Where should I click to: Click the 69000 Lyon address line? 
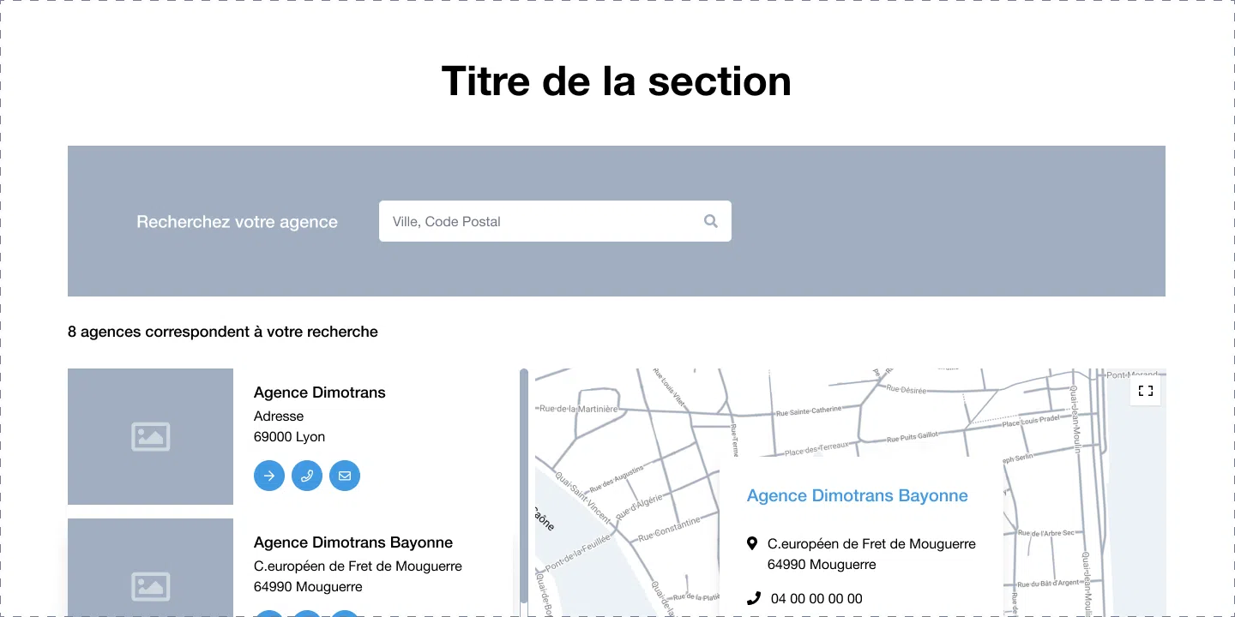(289, 437)
